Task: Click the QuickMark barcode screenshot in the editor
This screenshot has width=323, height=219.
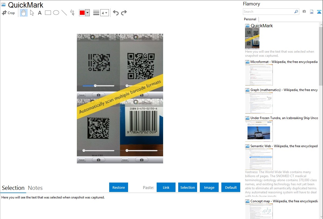Action: [x=120, y=99]
